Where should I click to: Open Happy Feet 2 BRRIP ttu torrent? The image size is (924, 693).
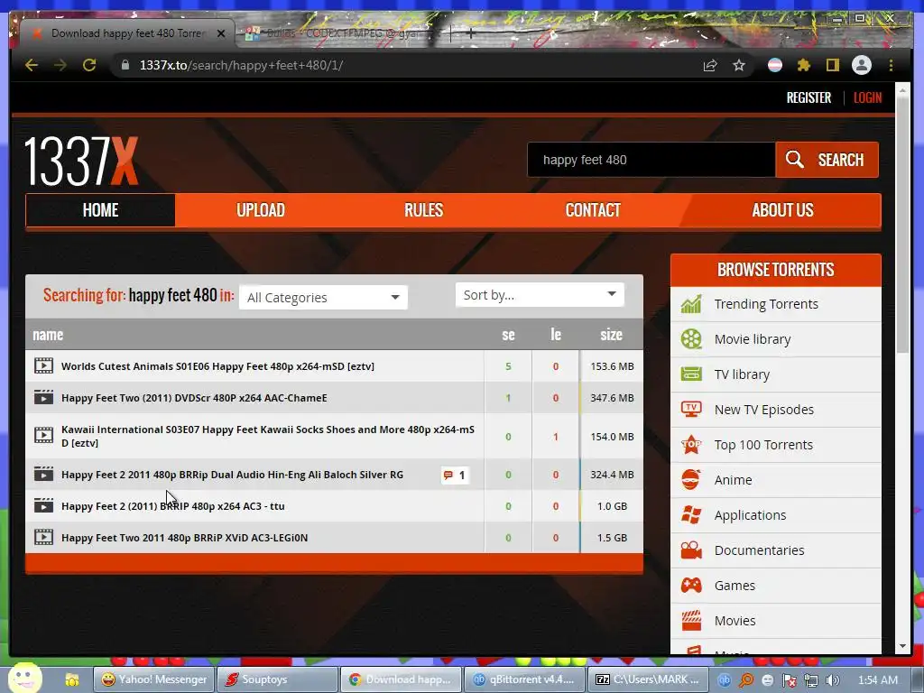click(x=172, y=506)
